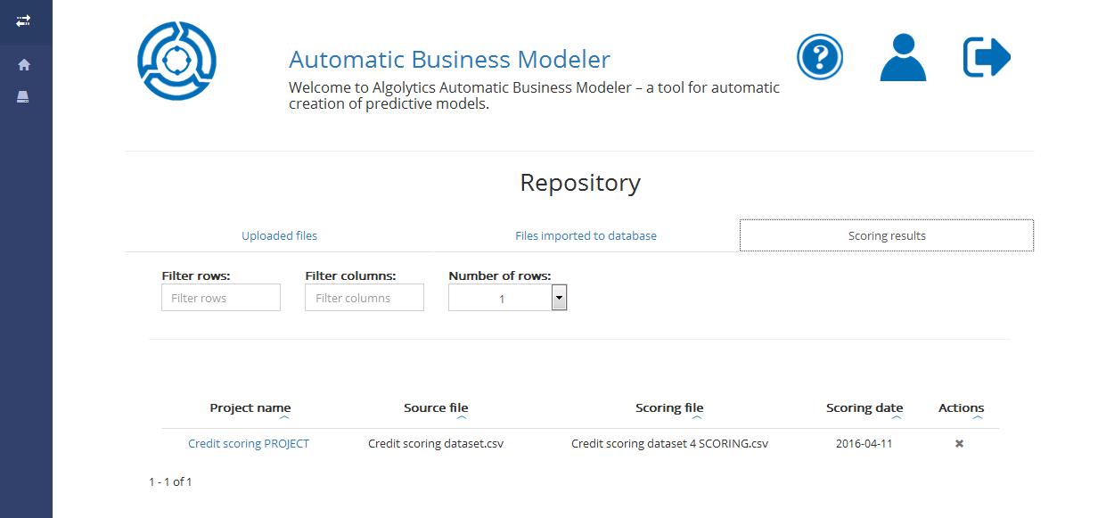Screen dimensions: 1106x518
Task: Focus the Filter rows input field
Action: pyautogui.click(x=221, y=298)
